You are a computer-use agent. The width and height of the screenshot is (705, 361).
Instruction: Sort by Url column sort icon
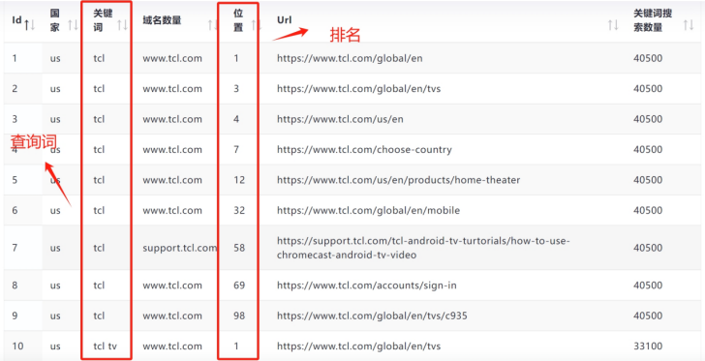coord(613,25)
